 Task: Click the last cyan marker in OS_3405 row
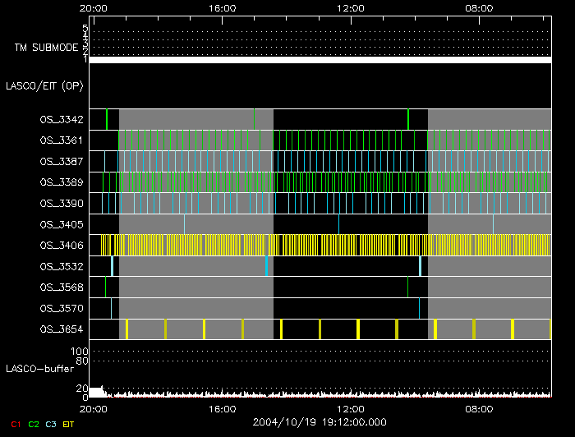493,223
